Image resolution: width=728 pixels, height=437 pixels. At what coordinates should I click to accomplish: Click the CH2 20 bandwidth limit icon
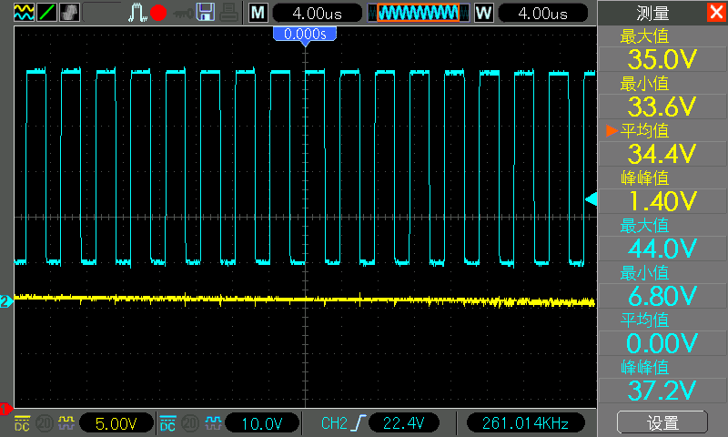pyautogui.click(x=190, y=423)
